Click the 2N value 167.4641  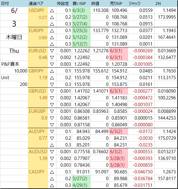167,37
